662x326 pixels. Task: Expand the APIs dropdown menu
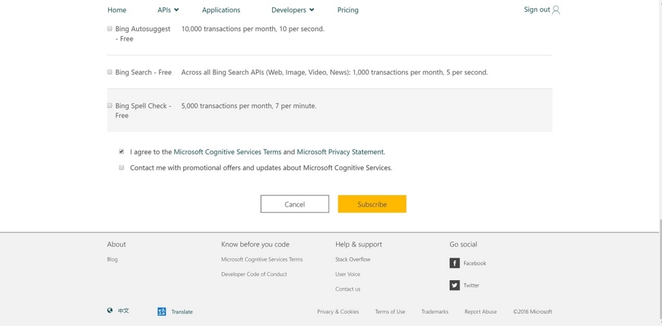168,10
